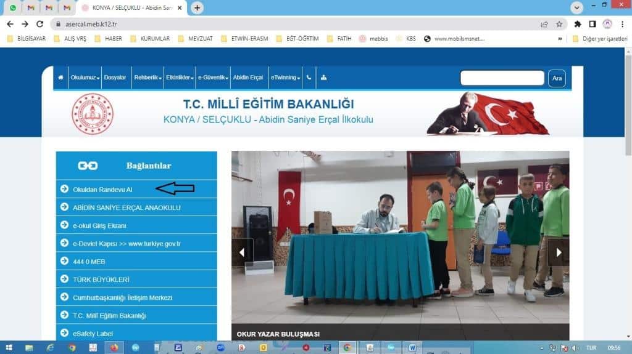Switch to the WhatsApp pinned tab
The height and width of the screenshot is (354, 632).
point(13,8)
